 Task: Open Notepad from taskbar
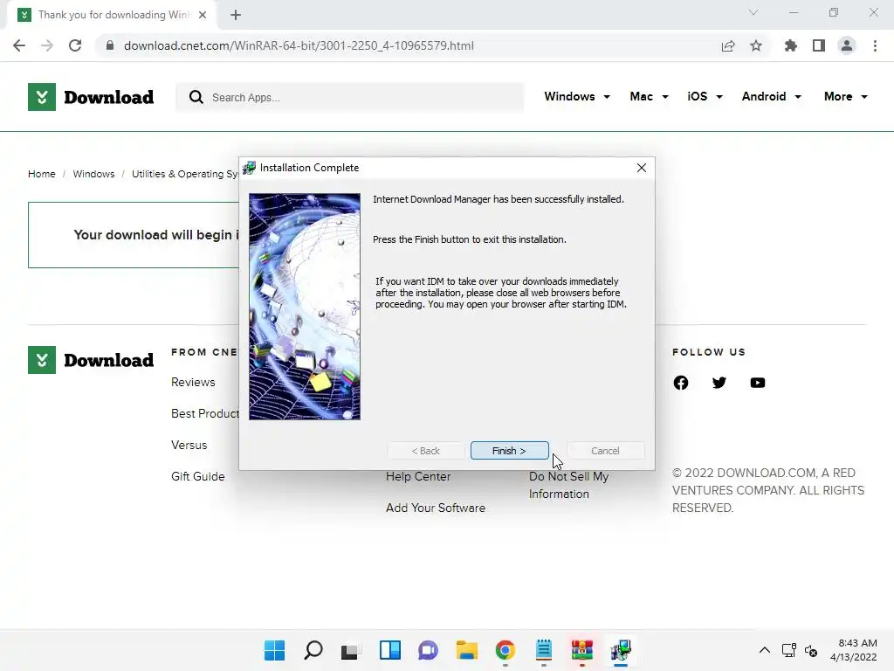click(543, 650)
